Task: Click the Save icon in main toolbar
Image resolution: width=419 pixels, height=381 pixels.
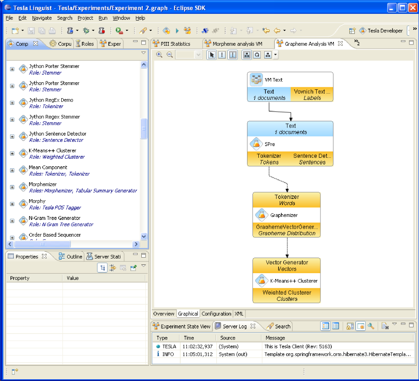Action: (31, 31)
